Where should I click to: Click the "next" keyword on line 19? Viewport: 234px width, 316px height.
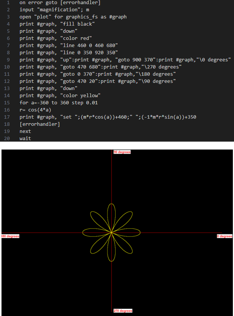click(x=25, y=131)
